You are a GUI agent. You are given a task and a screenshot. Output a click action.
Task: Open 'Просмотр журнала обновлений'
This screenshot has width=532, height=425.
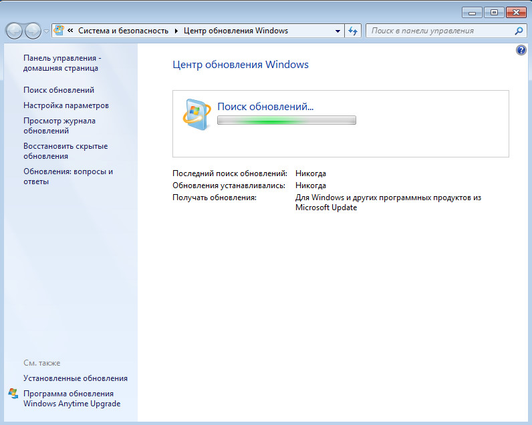point(59,125)
